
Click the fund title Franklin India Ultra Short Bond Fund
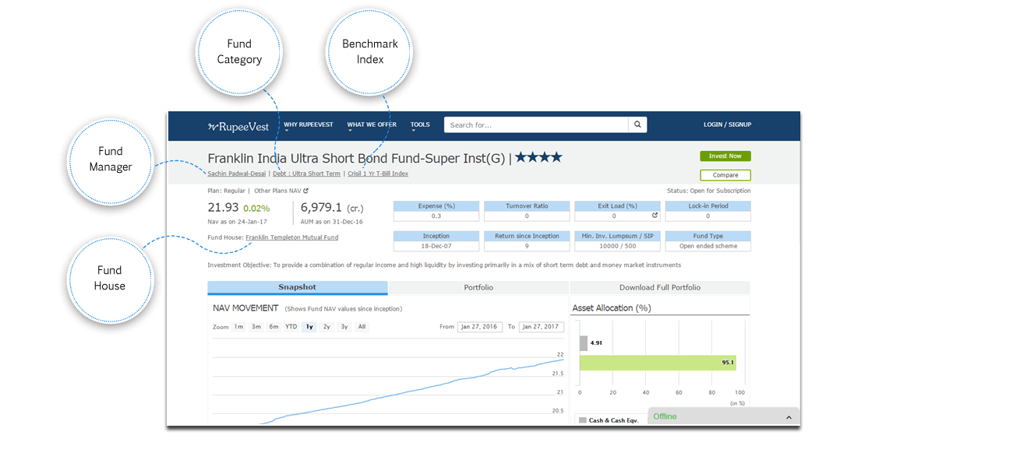356,158
